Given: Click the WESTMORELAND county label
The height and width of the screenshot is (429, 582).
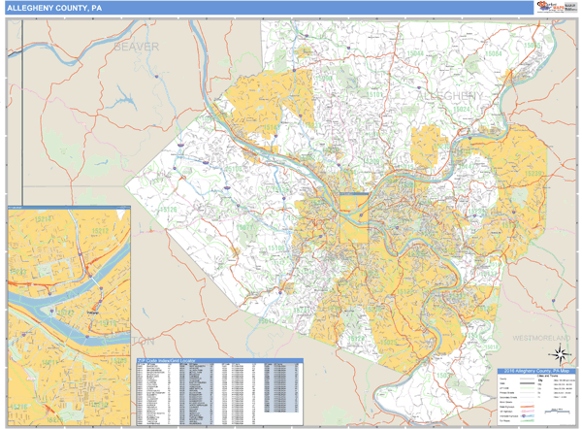Looking at the screenshot, I should (x=541, y=338).
